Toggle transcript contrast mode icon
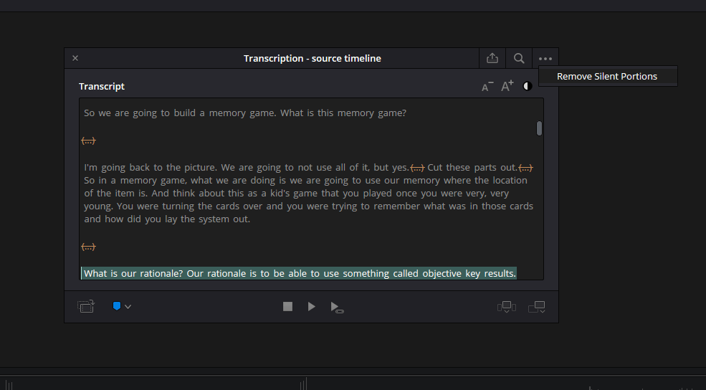 pyautogui.click(x=528, y=86)
